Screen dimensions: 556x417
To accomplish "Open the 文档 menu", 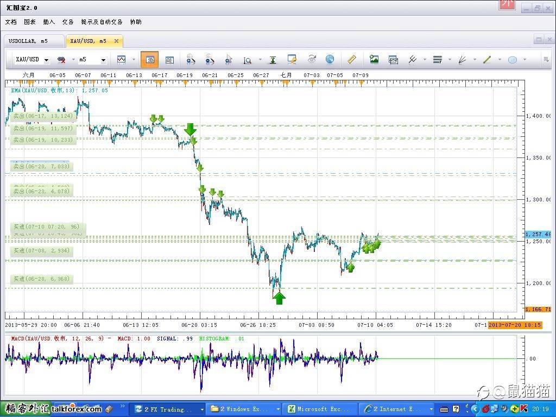I will [x=11, y=22].
